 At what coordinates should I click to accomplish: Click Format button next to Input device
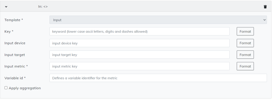pos(245,43)
